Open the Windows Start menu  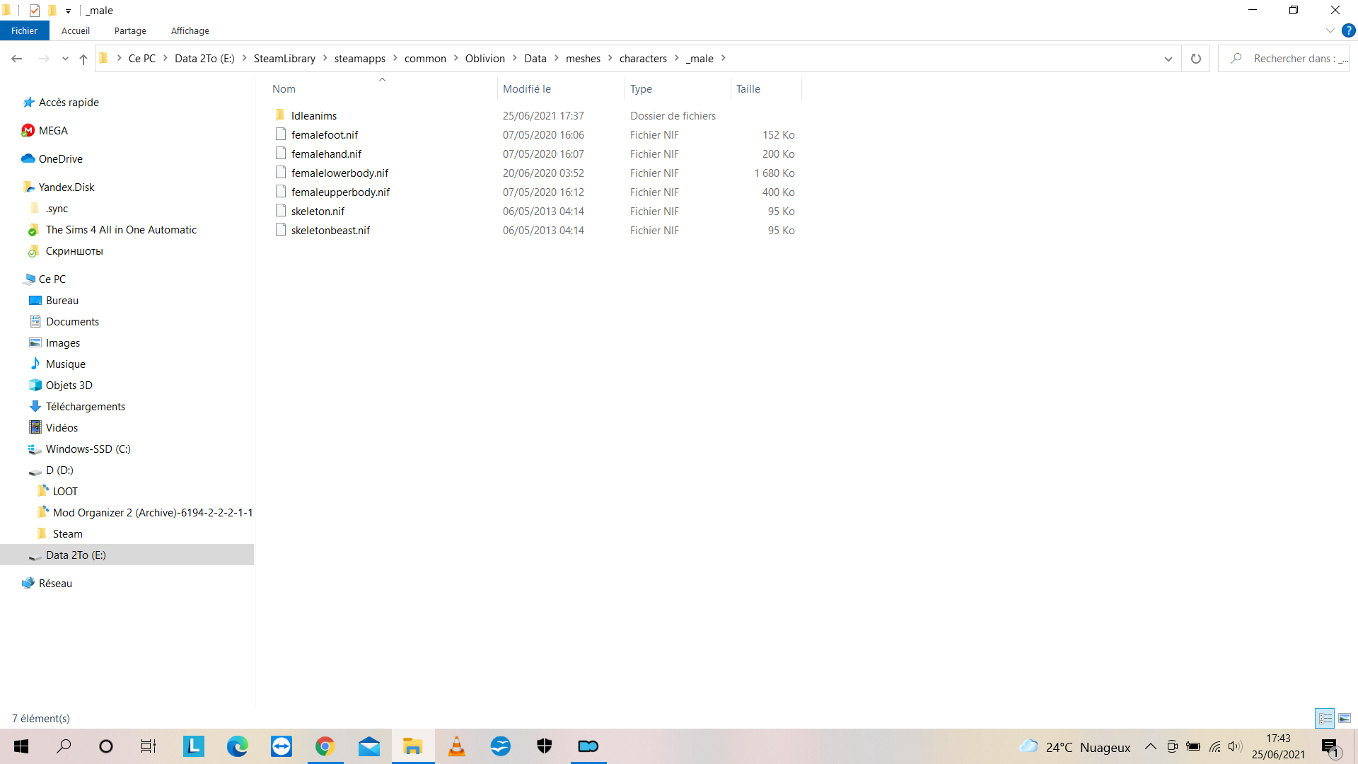click(21, 746)
